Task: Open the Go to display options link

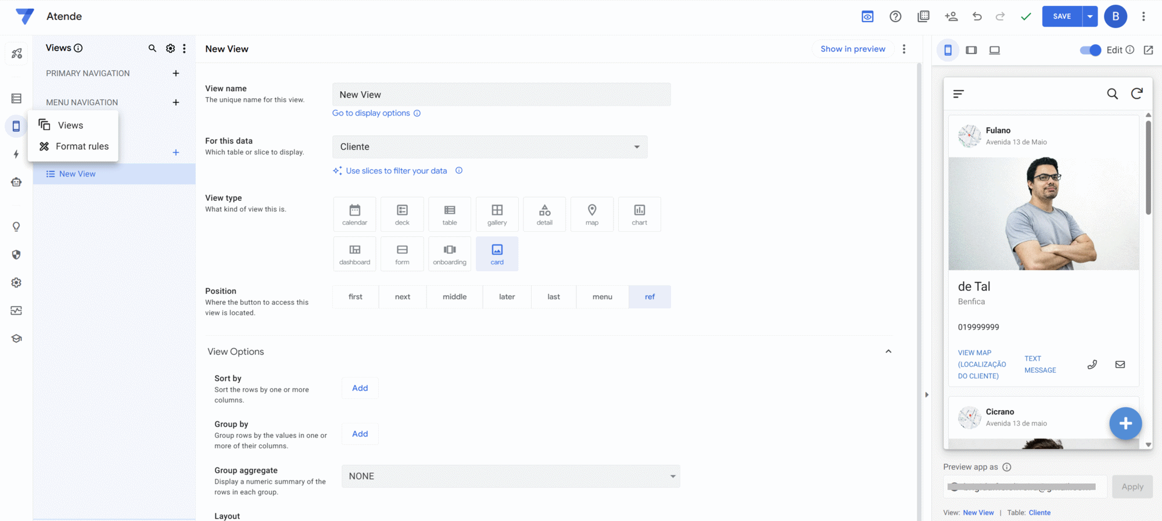Action: 371,113
